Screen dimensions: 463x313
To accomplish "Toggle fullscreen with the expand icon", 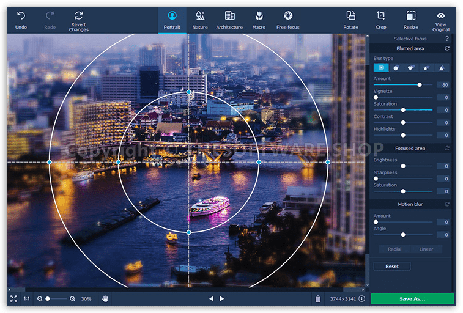I will 13,298.
